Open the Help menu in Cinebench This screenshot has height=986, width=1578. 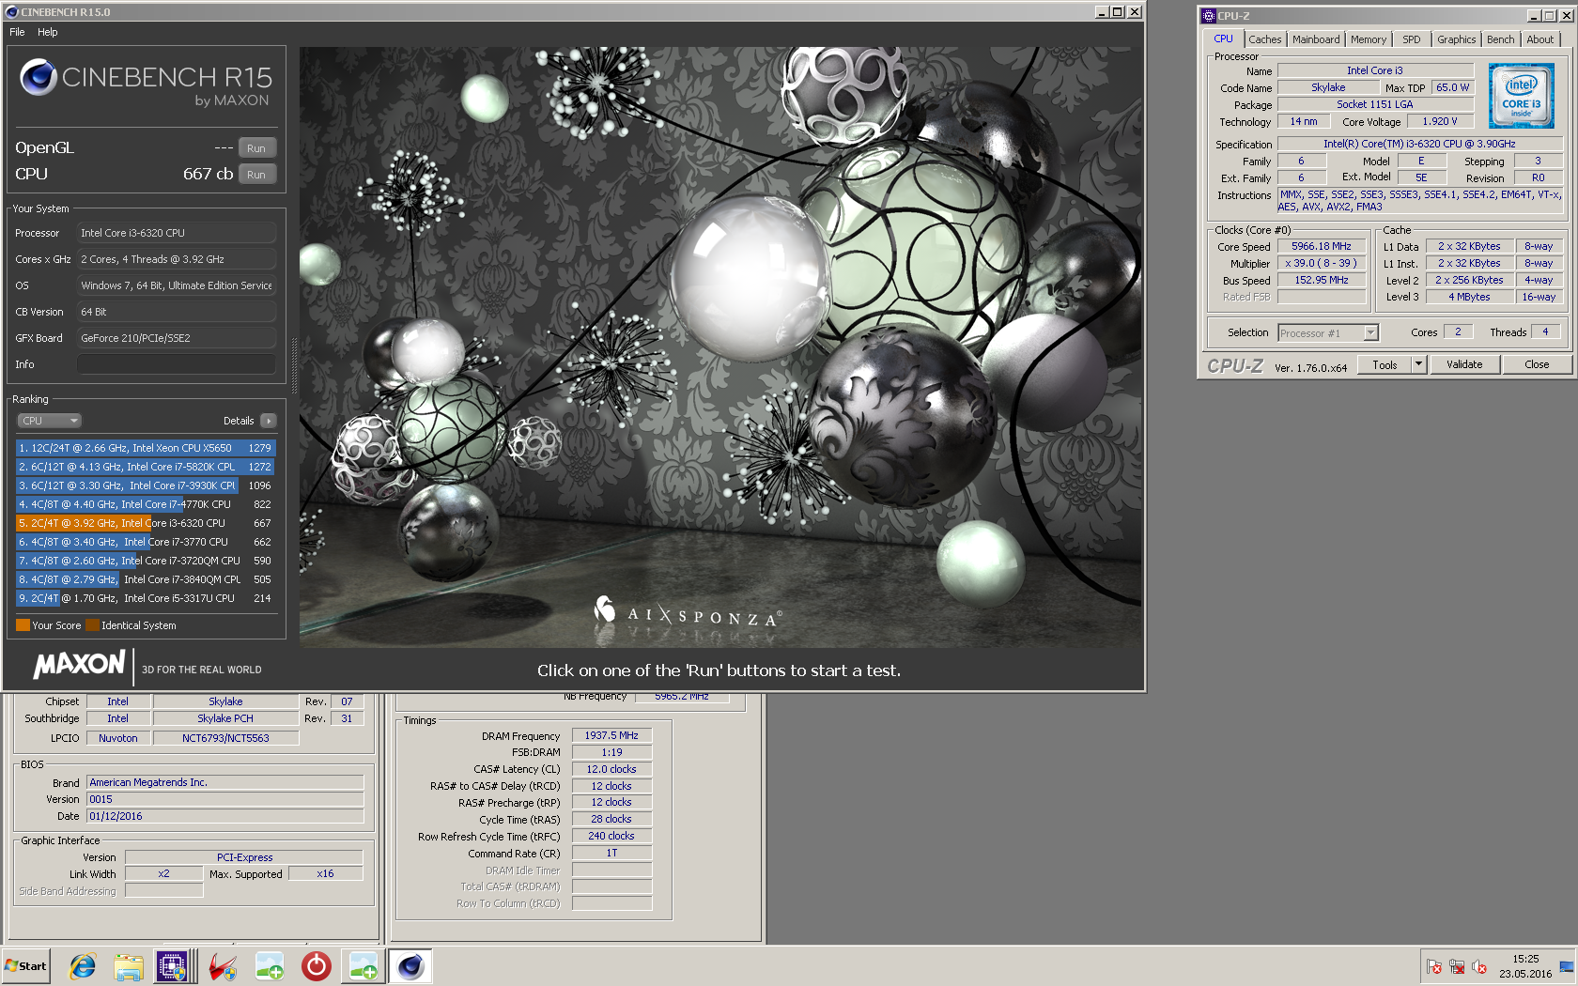tap(48, 32)
